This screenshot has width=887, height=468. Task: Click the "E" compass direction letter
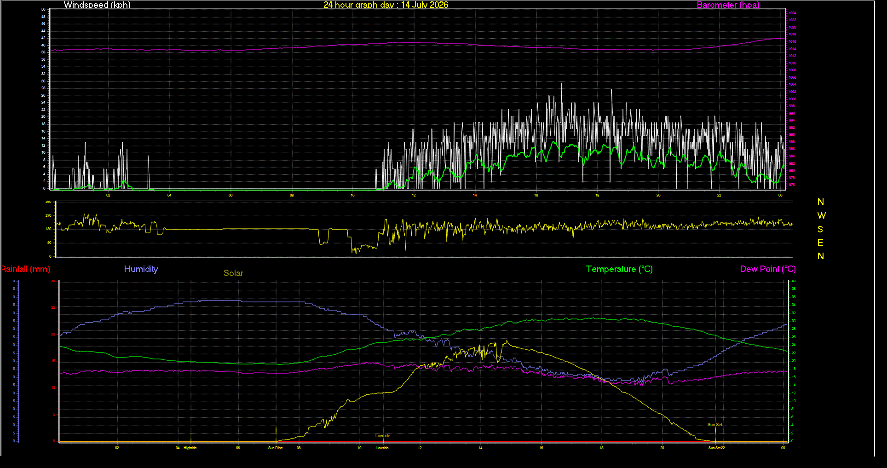click(820, 243)
